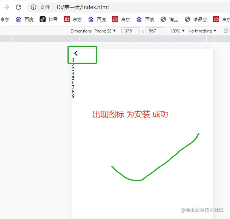
Task: Click the globe icon of 淘宝 bookmark
Action: click(x=163, y=19)
